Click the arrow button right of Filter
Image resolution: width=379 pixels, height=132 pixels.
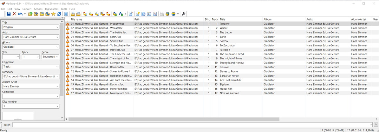(x=376, y=124)
